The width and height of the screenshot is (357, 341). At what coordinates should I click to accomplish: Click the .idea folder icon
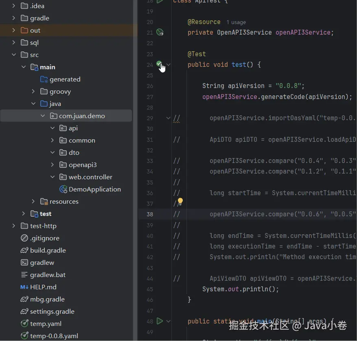[x=24, y=6]
